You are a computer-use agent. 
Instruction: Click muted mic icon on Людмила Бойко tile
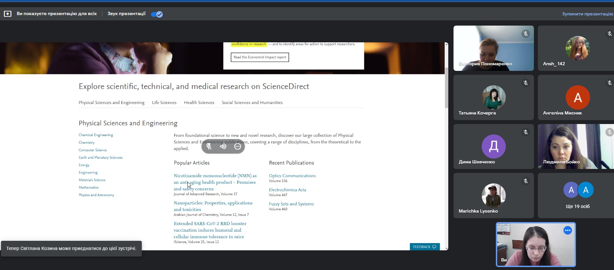pos(609,132)
